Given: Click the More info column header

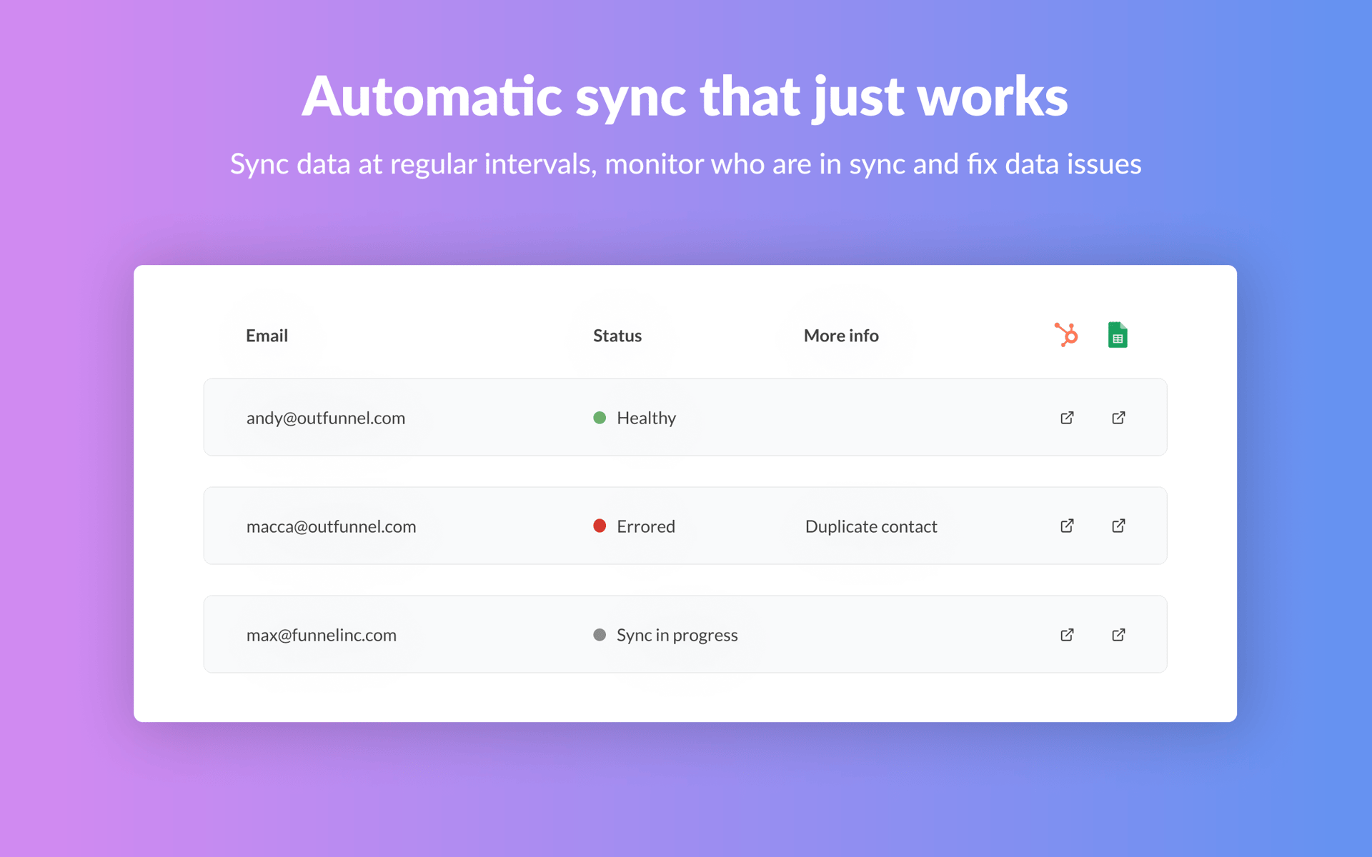Looking at the screenshot, I should (840, 335).
